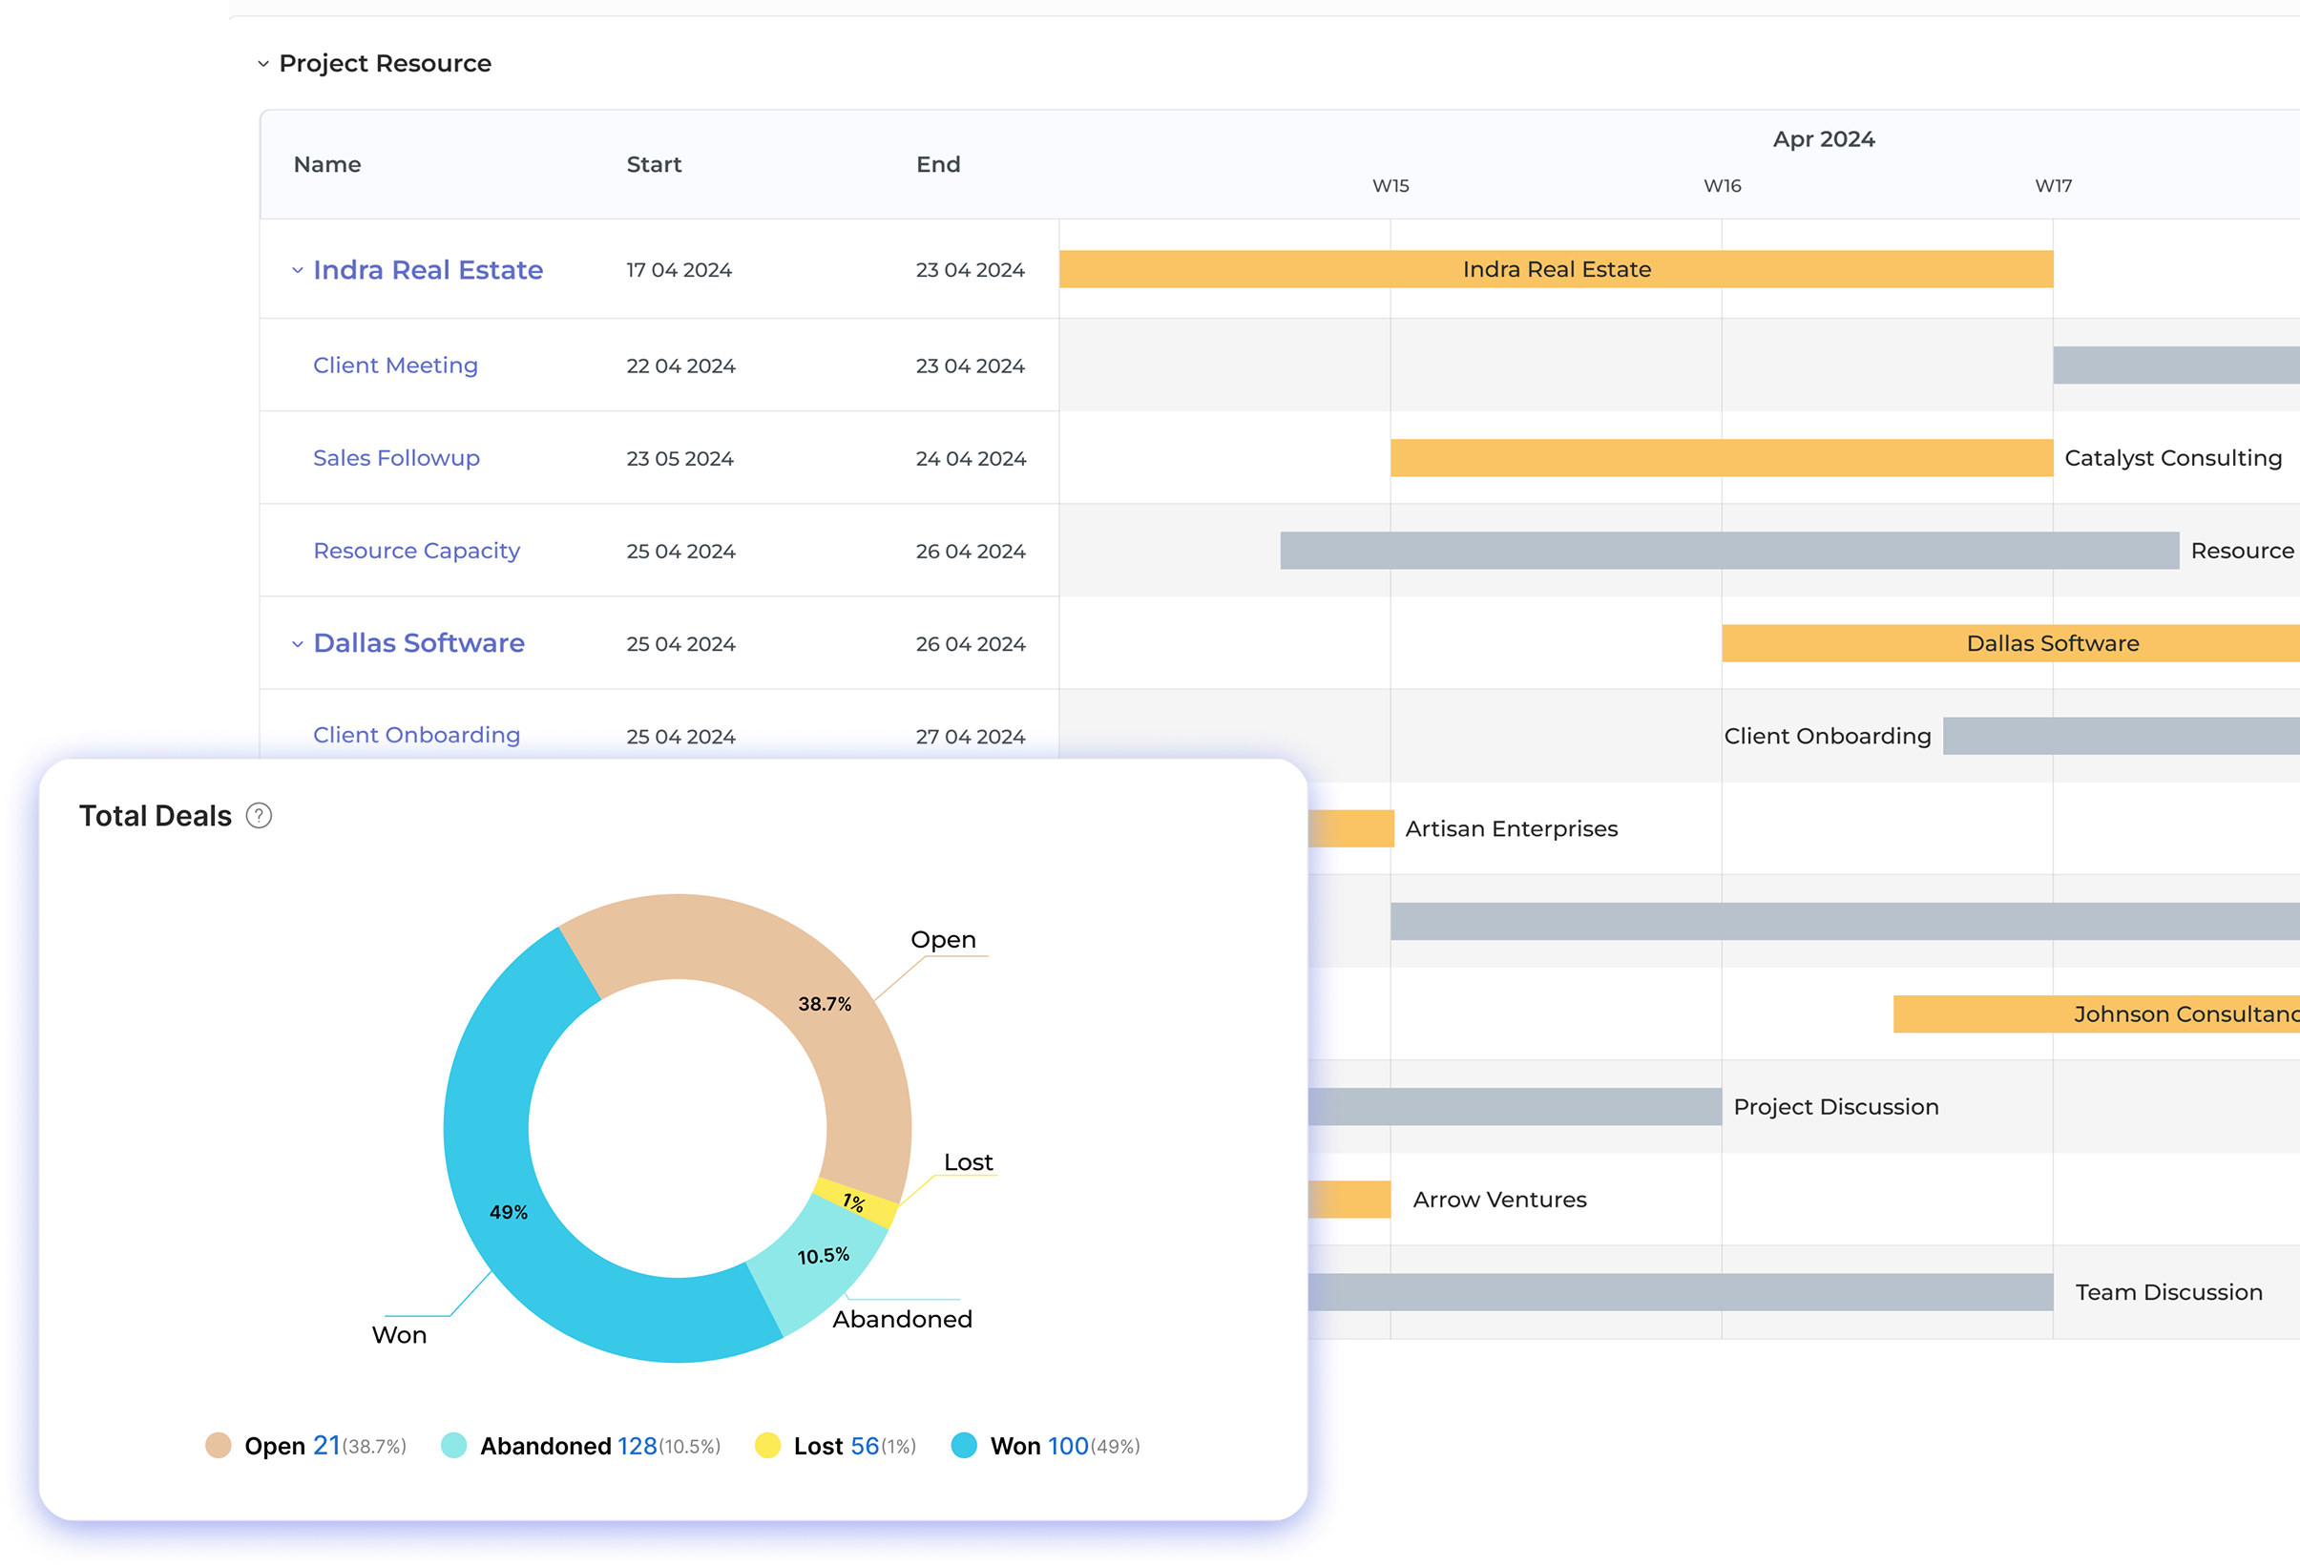Click the Artisan Enterprises bar

point(1351,828)
